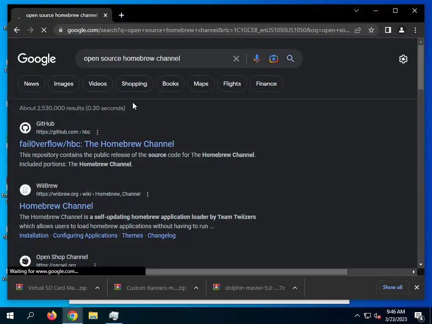Open the Custom-Banners-m...zip download
Screen dimensions: 432x324
150,288
